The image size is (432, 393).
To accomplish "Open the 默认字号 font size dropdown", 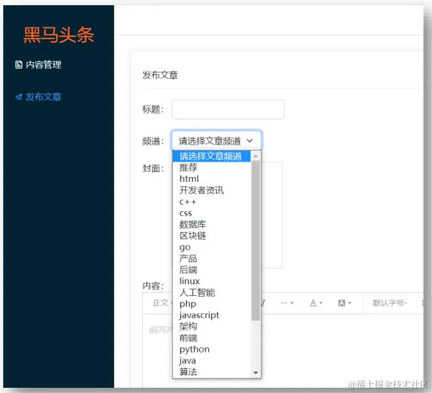I will click(x=390, y=303).
